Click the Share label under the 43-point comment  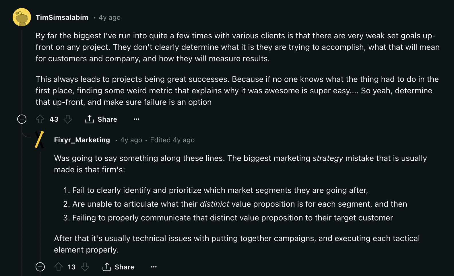tap(107, 119)
